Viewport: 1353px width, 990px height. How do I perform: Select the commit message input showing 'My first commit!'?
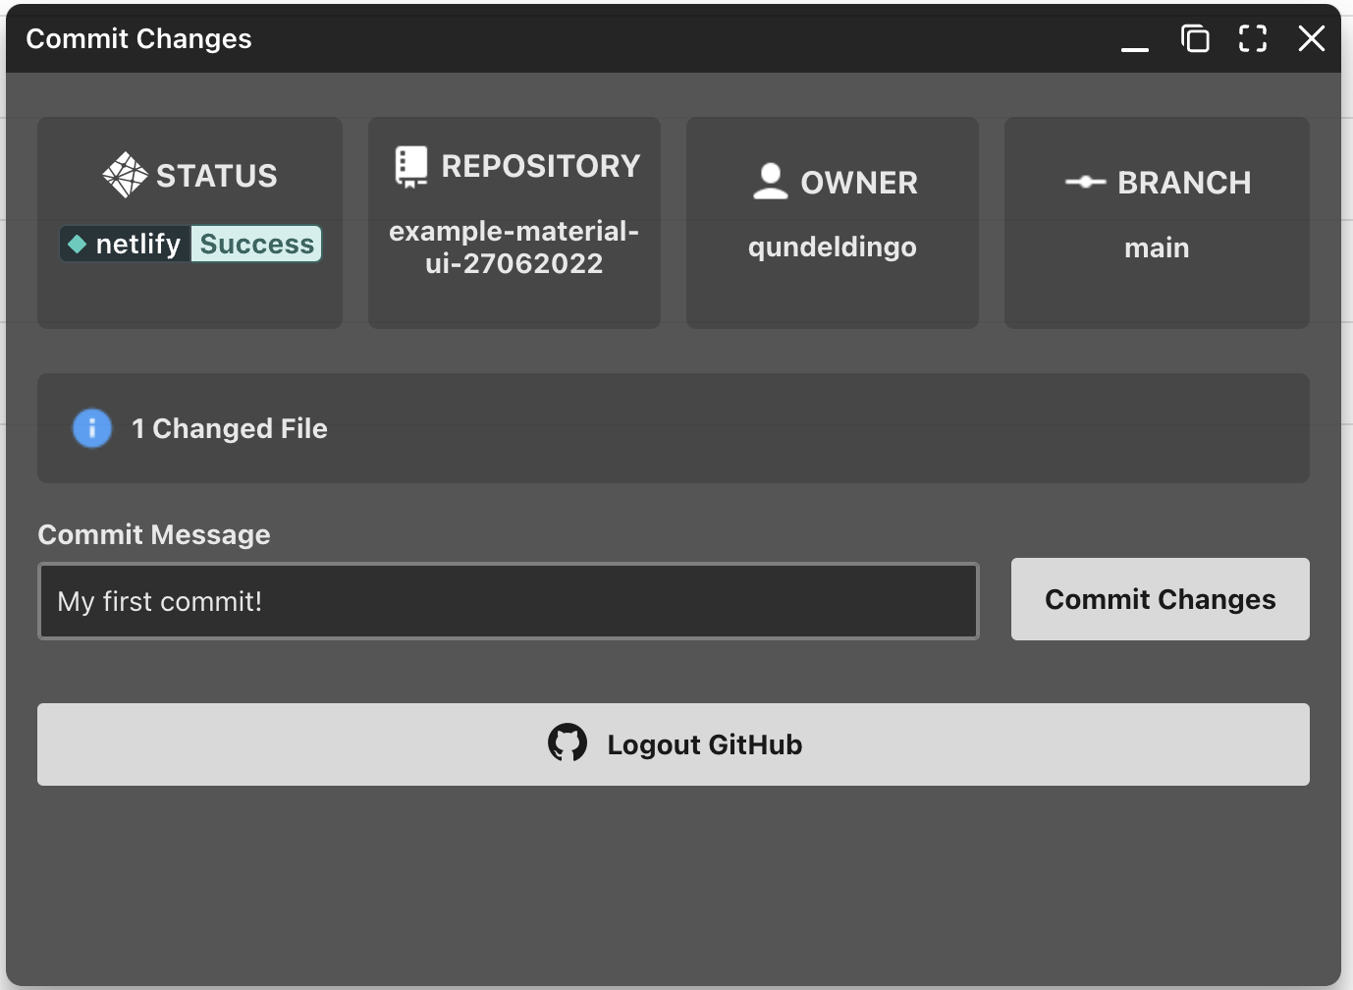click(x=508, y=600)
